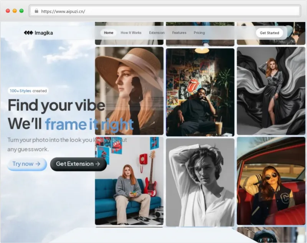Open the black-and-white portrait photo
The width and height of the screenshot is (307, 243).
point(200,182)
